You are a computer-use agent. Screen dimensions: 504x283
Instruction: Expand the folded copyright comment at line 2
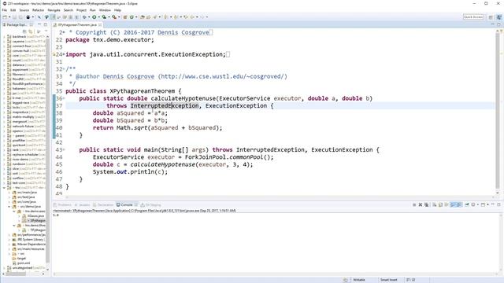63,32
